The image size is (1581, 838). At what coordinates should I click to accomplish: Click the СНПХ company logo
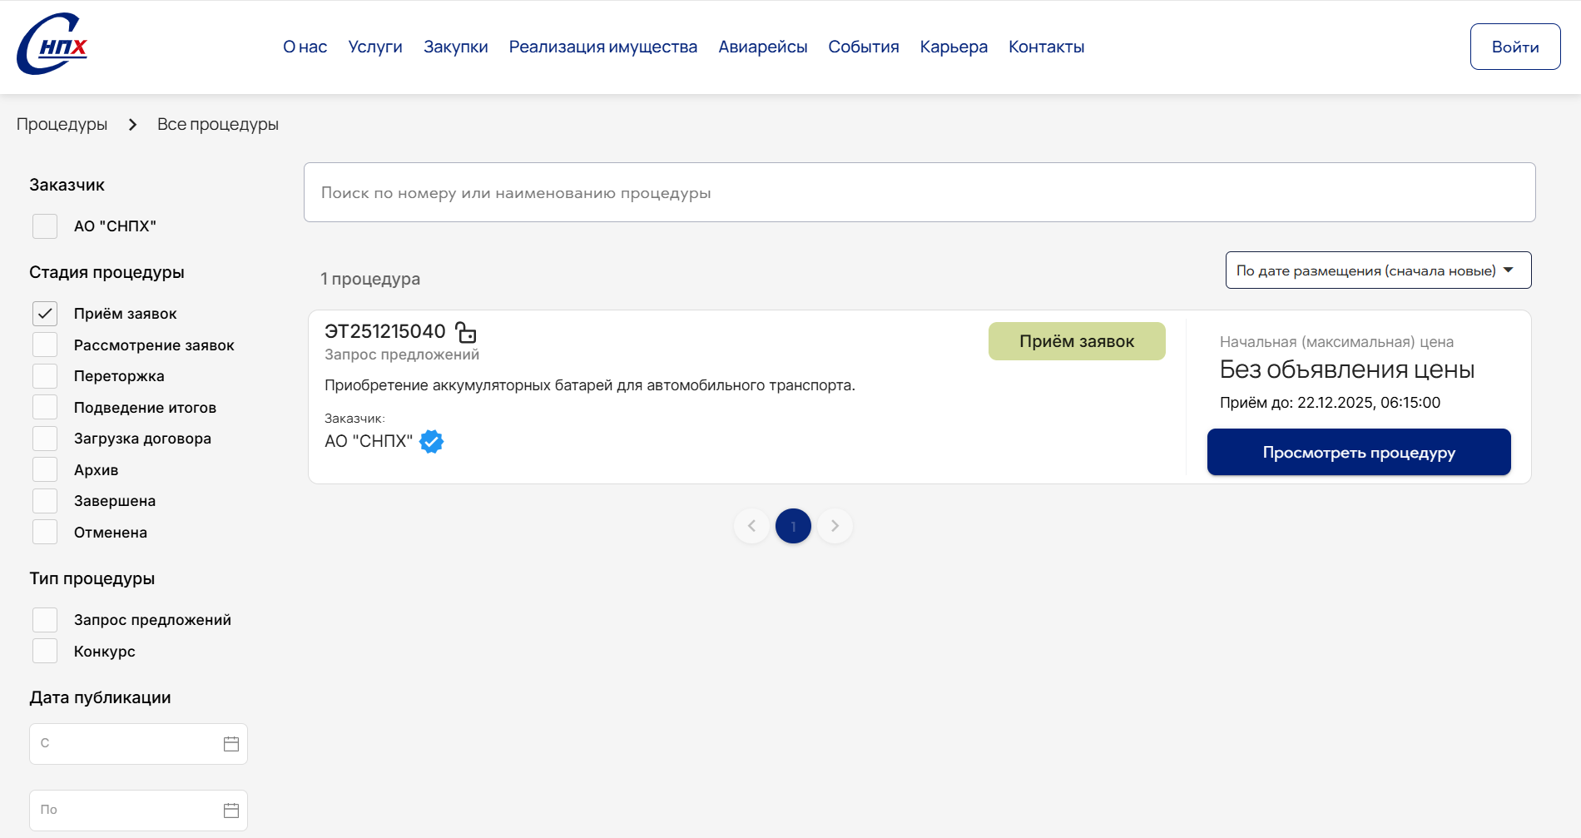(52, 44)
